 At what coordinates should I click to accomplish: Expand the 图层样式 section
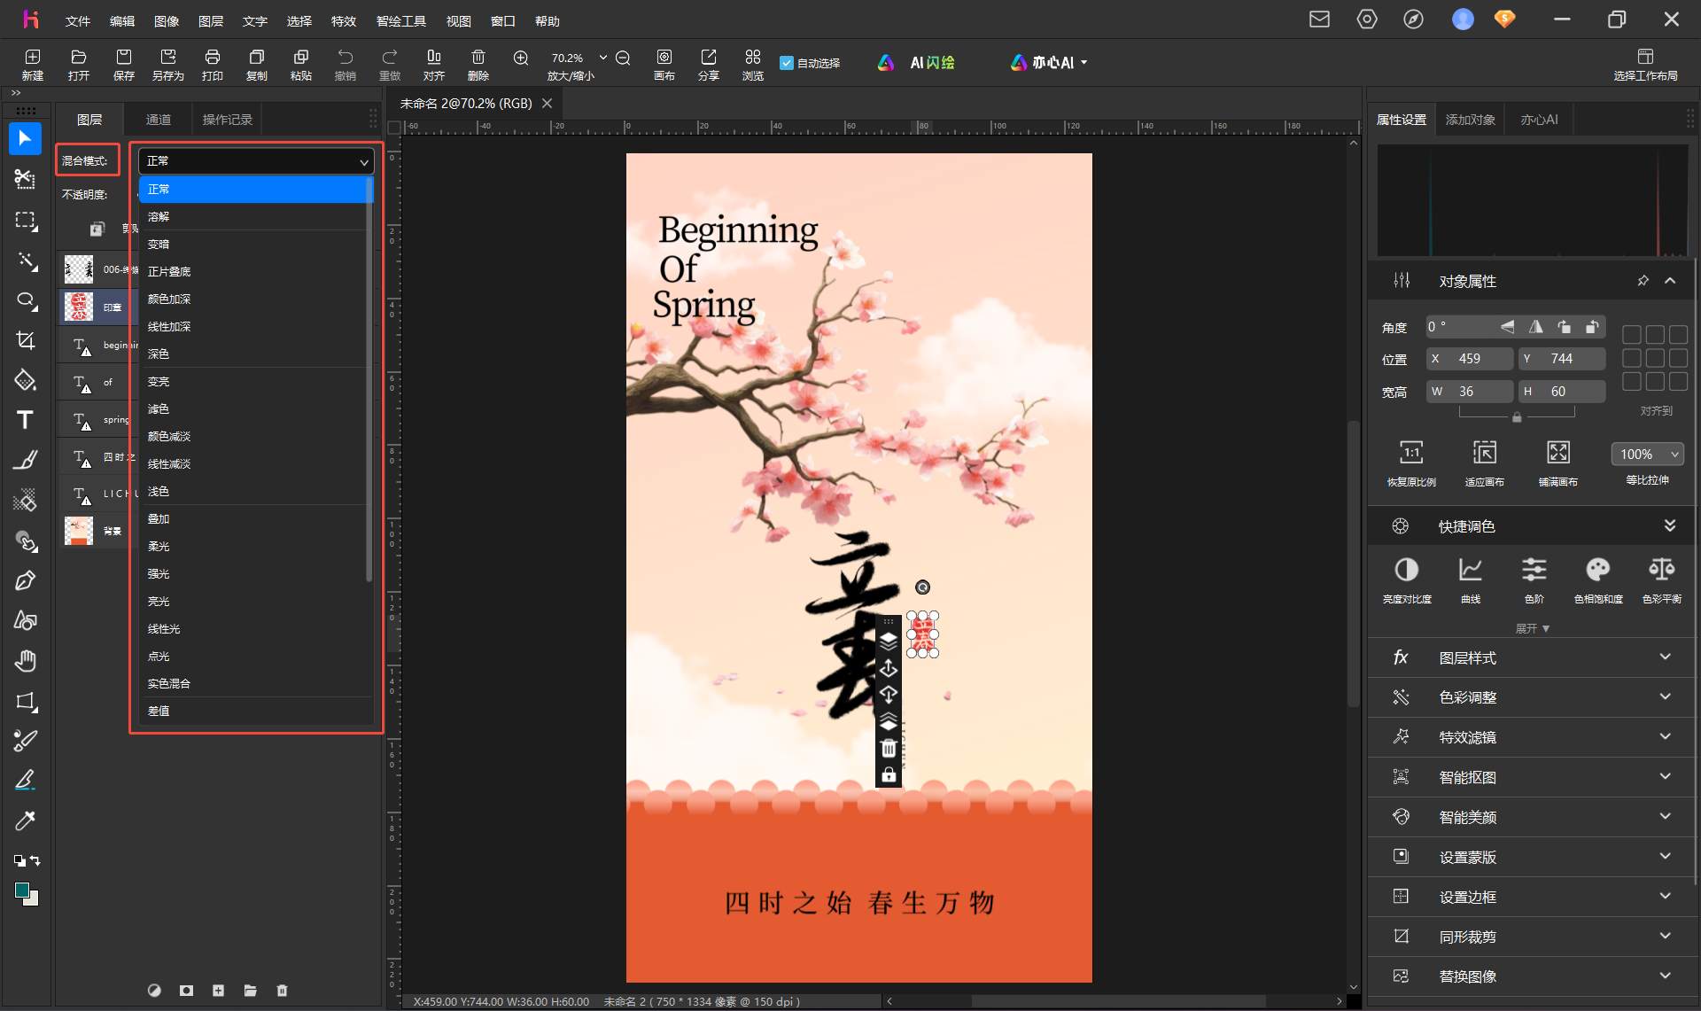pyautogui.click(x=1533, y=657)
